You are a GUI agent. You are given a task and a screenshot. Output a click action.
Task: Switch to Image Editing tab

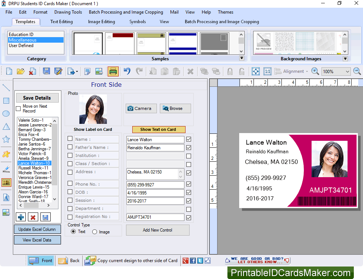tap(101, 22)
